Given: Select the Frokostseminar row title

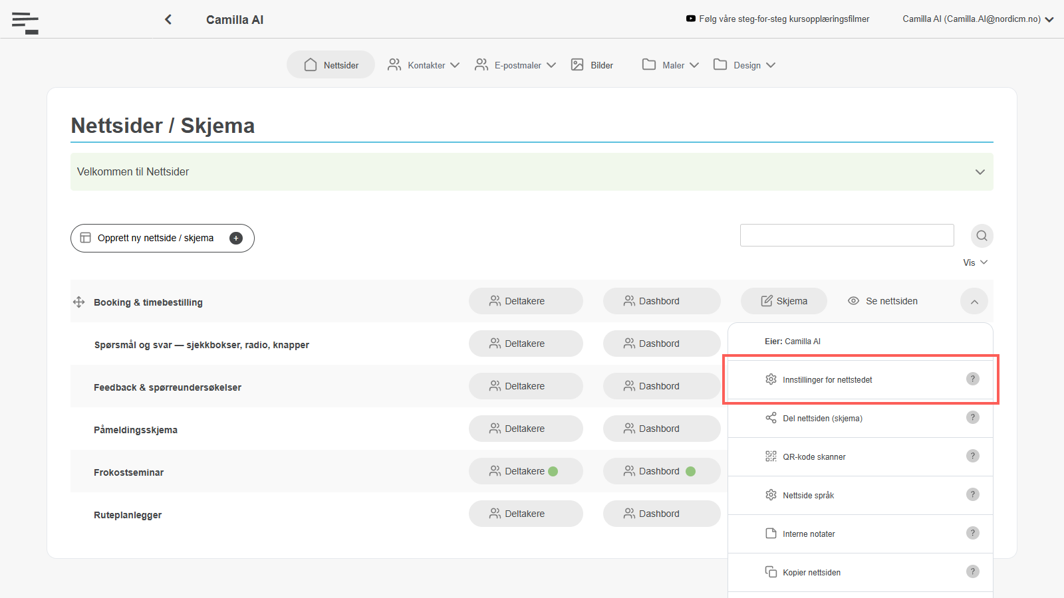Looking at the screenshot, I should point(128,472).
